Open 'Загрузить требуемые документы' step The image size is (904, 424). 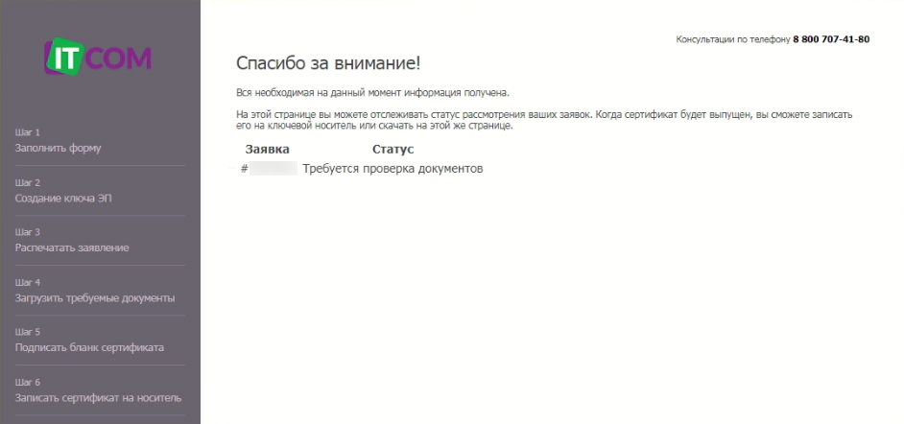click(94, 297)
